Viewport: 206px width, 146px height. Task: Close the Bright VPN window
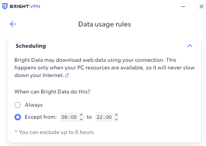click(202, 6)
